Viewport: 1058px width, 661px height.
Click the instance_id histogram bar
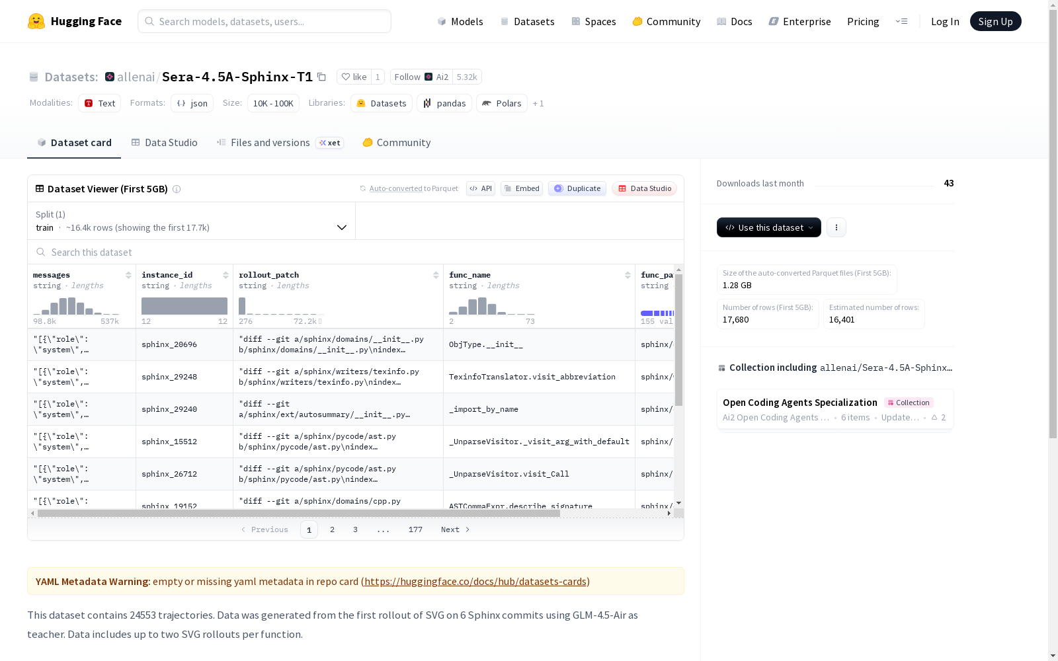[184, 306]
